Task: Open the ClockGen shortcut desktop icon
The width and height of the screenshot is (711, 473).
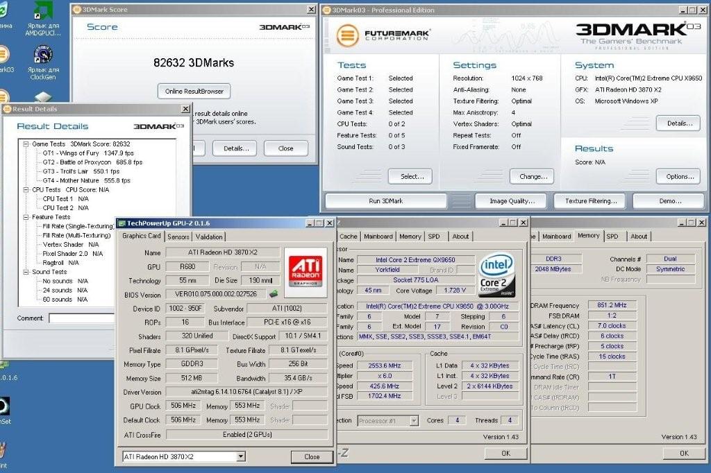Action: (x=43, y=62)
